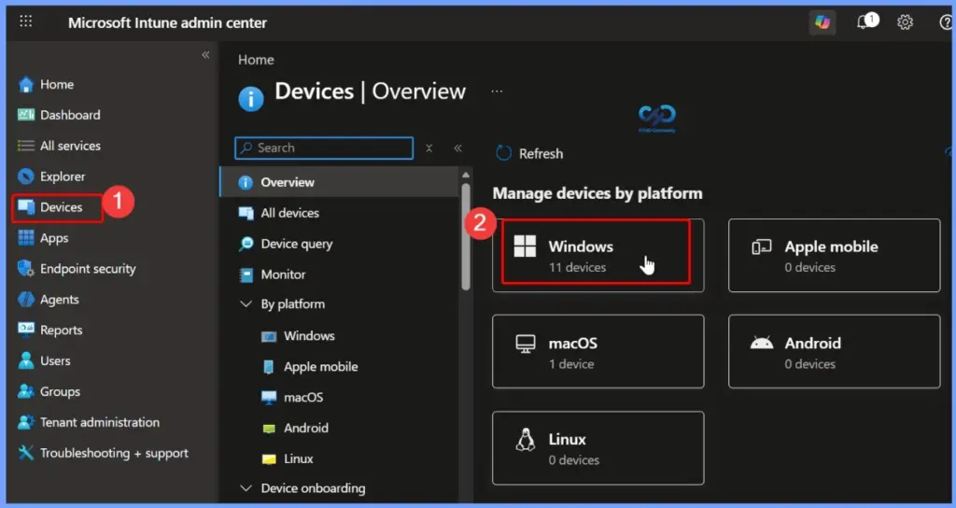Image resolution: width=956 pixels, height=508 pixels.
Task: Click the Devices menu vertical scrollbar
Action: (466, 236)
